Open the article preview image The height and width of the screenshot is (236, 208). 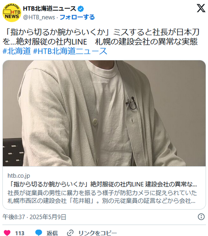click(104, 113)
